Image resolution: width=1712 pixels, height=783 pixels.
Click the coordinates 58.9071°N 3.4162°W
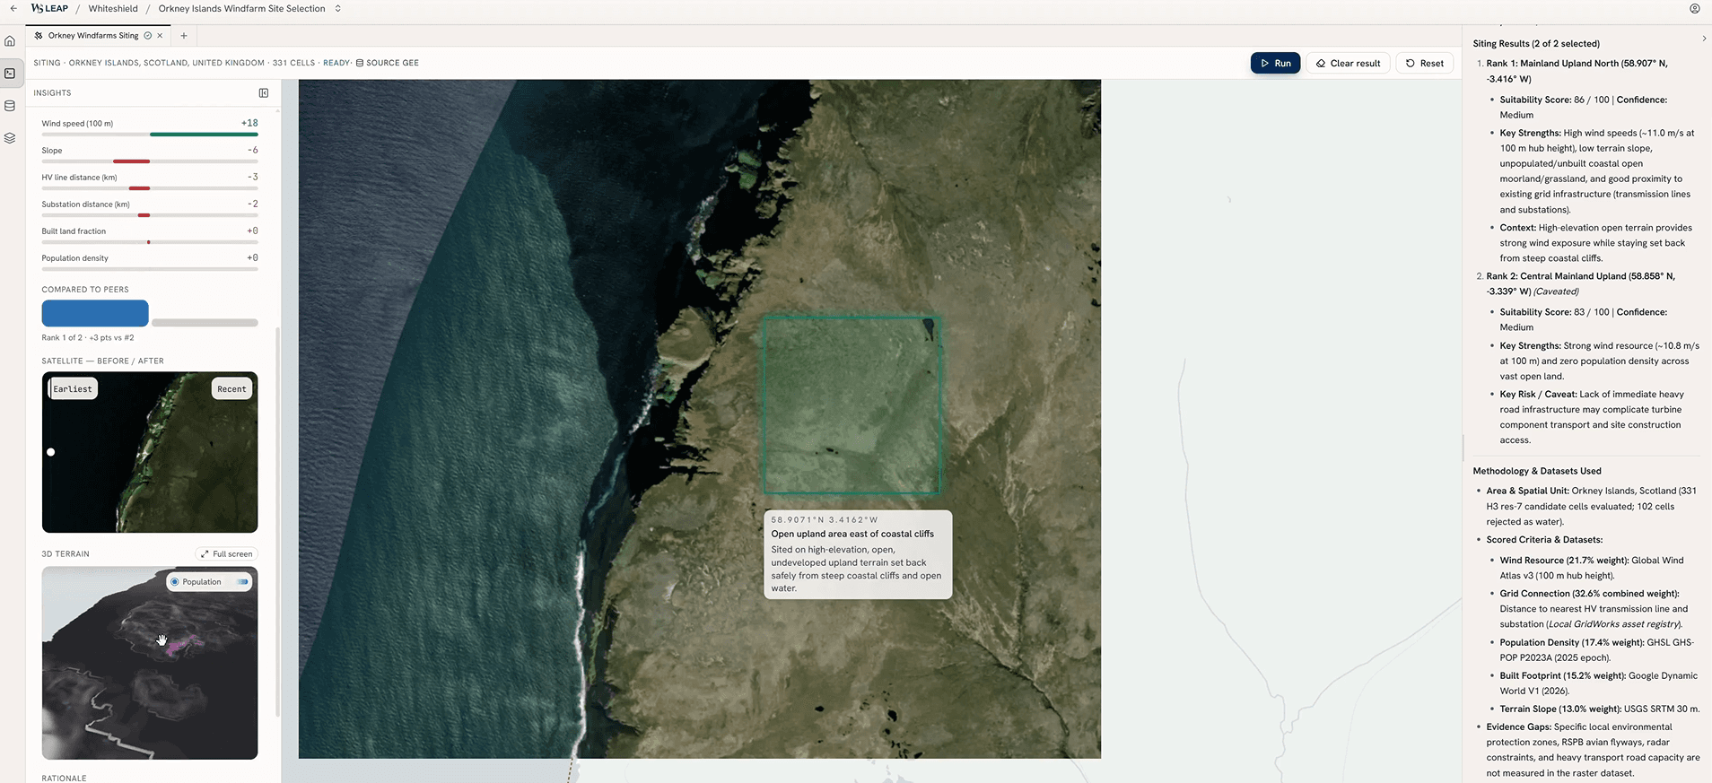click(x=825, y=520)
